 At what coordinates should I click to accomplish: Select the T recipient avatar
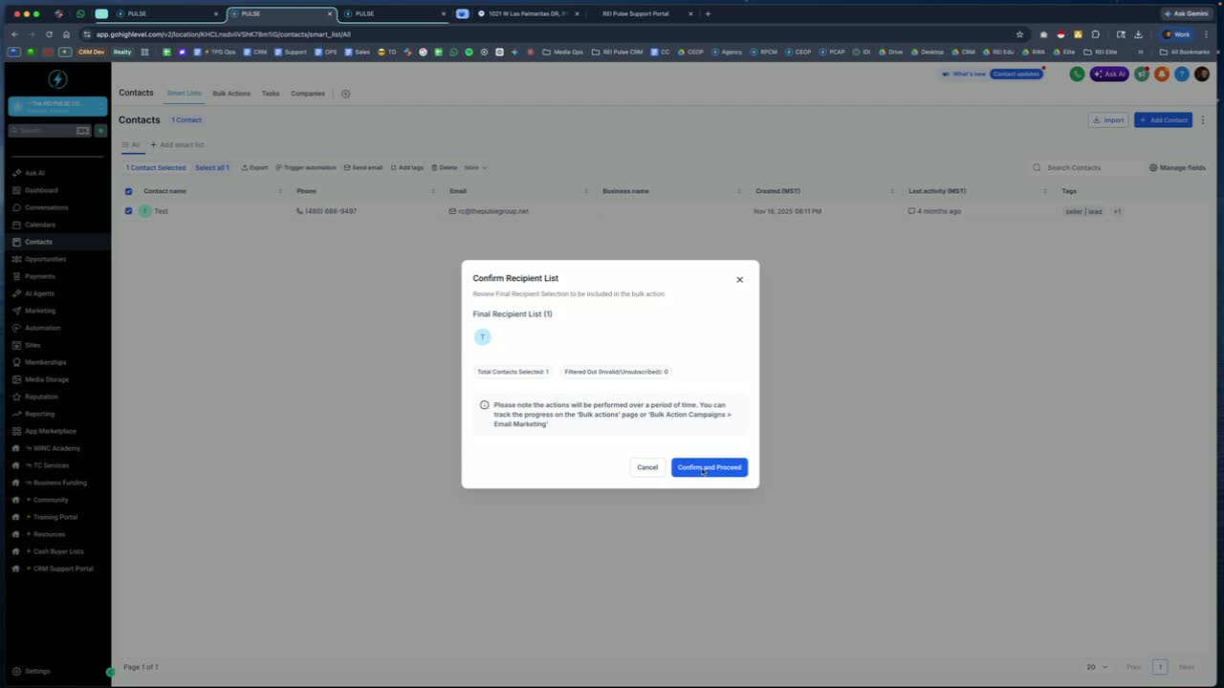coord(483,337)
